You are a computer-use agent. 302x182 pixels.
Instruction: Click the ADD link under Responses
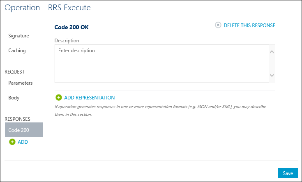23,142
